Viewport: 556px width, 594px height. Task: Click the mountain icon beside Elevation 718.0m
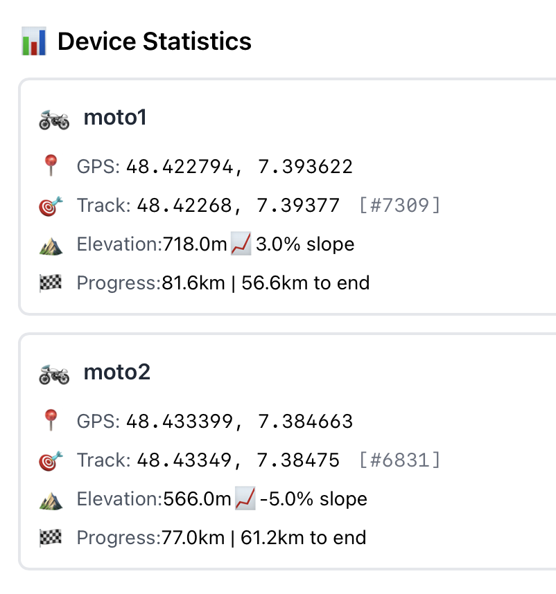coord(51,246)
